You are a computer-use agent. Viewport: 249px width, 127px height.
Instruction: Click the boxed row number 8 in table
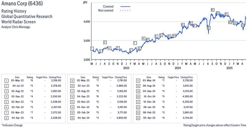click(x=6, y=118)
